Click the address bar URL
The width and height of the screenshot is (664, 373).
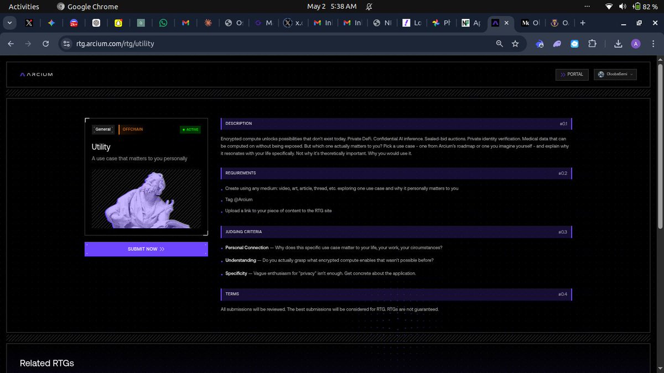(116, 44)
